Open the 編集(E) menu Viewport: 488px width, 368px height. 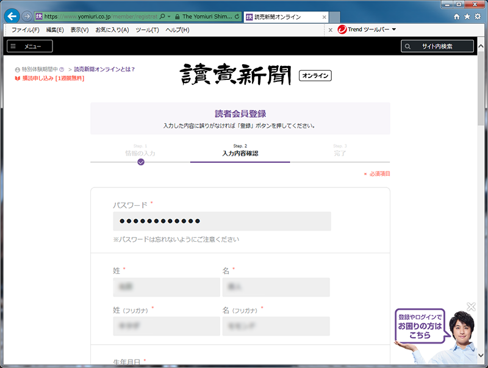[x=55, y=30]
